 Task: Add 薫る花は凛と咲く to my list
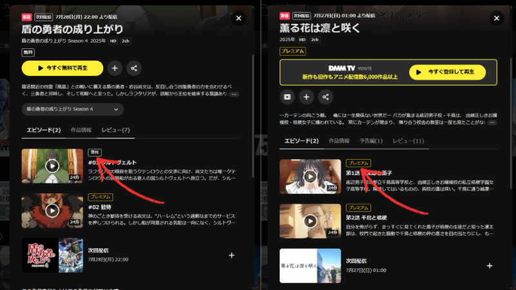(x=306, y=97)
